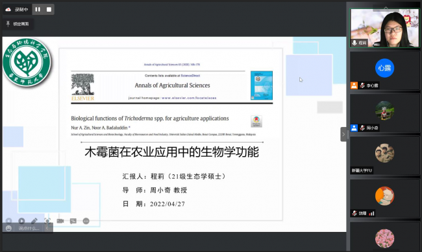
Task: Stop the recording with square button
Action: 49,10
